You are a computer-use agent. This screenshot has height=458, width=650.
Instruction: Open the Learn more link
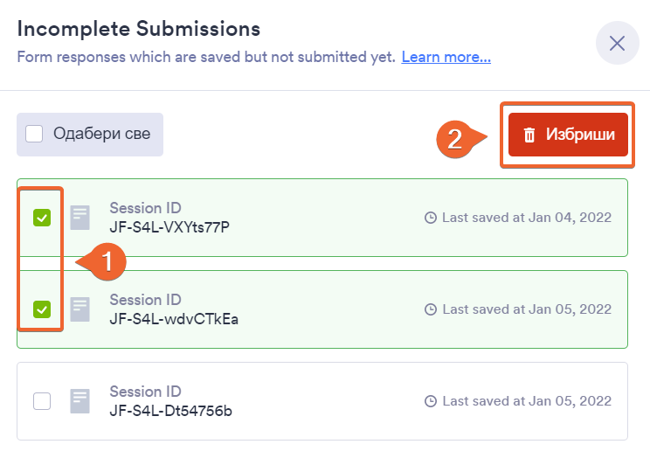tap(446, 57)
